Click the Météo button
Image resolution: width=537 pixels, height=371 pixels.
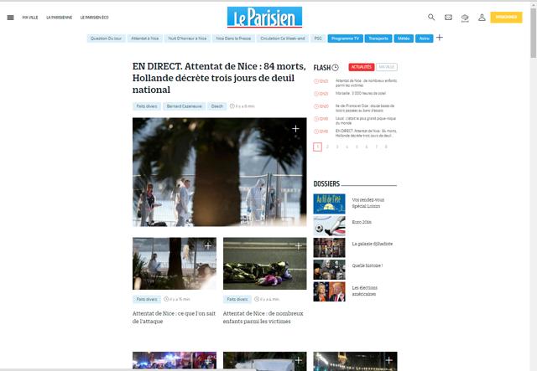click(404, 39)
